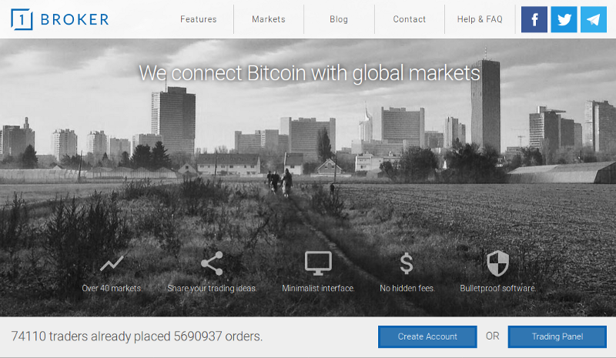Click the chart line markets icon
Image resolution: width=616 pixels, height=358 pixels.
coord(112,263)
